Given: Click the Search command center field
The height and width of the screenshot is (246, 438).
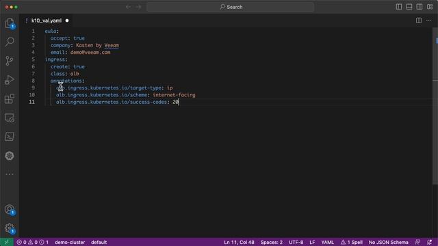Looking at the screenshot, I should [231, 7].
